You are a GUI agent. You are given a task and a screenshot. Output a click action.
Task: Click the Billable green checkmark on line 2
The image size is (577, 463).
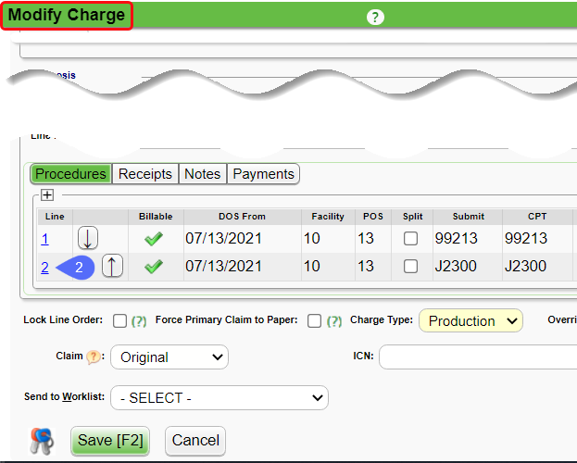coord(154,267)
